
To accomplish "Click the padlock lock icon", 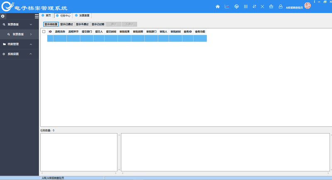I will 281,7.
